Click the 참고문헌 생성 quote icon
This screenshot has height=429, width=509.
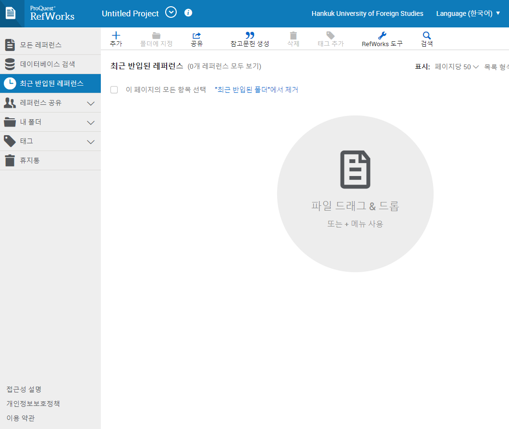click(250, 35)
